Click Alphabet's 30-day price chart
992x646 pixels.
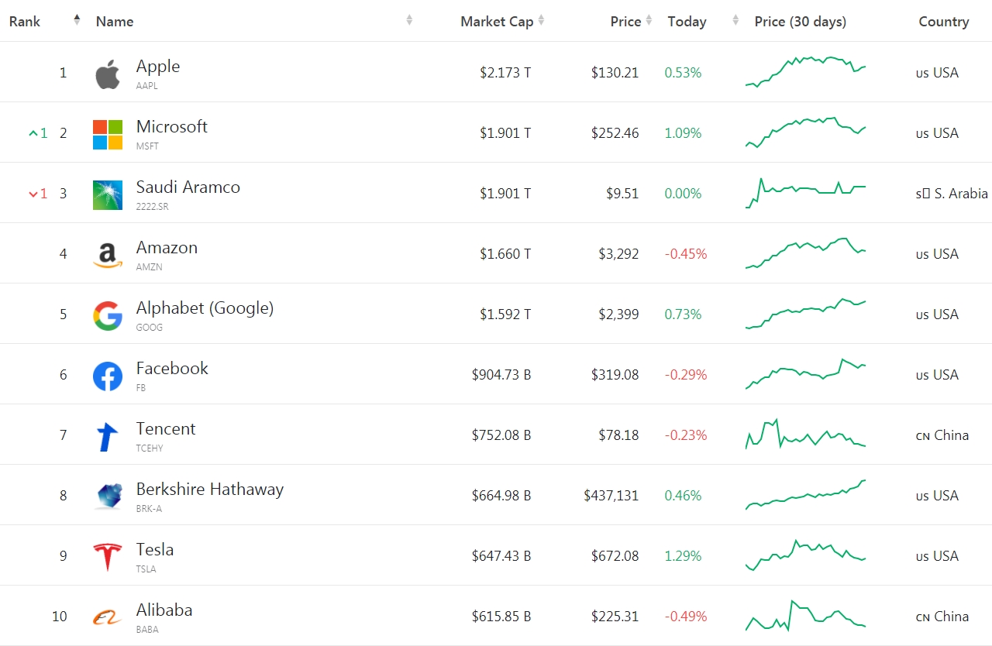coord(805,314)
